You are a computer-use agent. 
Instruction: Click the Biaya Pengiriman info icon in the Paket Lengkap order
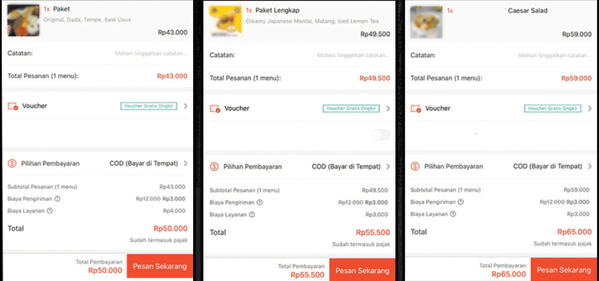tap(259, 202)
